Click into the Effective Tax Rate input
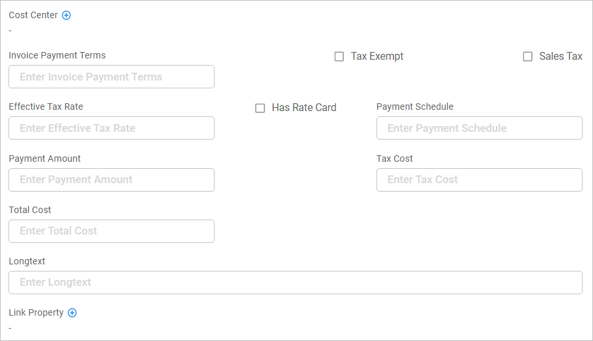This screenshot has height=341, width=593. click(111, 128)
